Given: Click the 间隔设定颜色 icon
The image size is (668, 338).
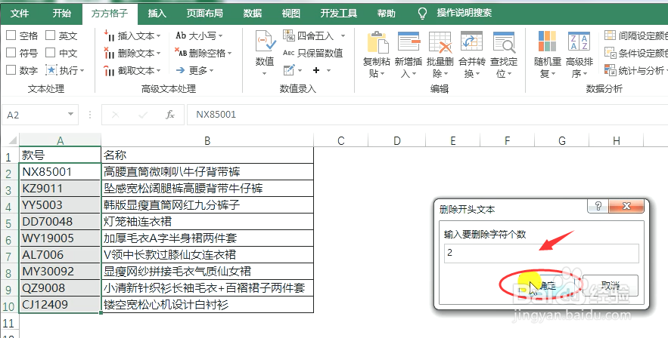Looking at the screenshot, I should (x=610, y=35).
